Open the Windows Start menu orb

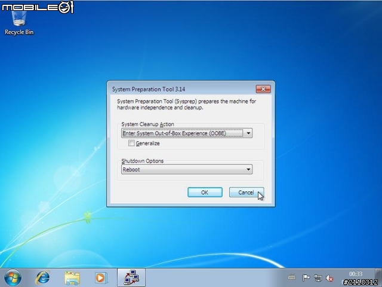tap(13, 277)
